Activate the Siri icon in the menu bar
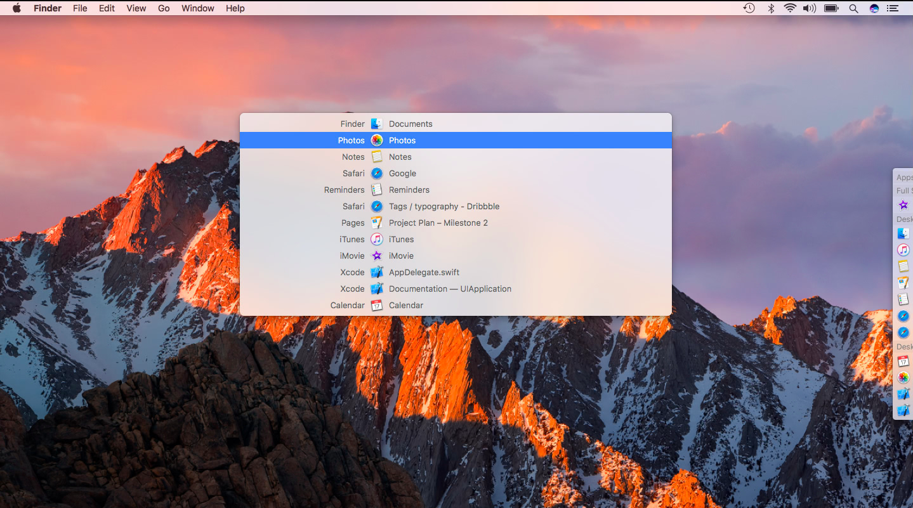Screen dimensions: 913x508 (874, 8)
